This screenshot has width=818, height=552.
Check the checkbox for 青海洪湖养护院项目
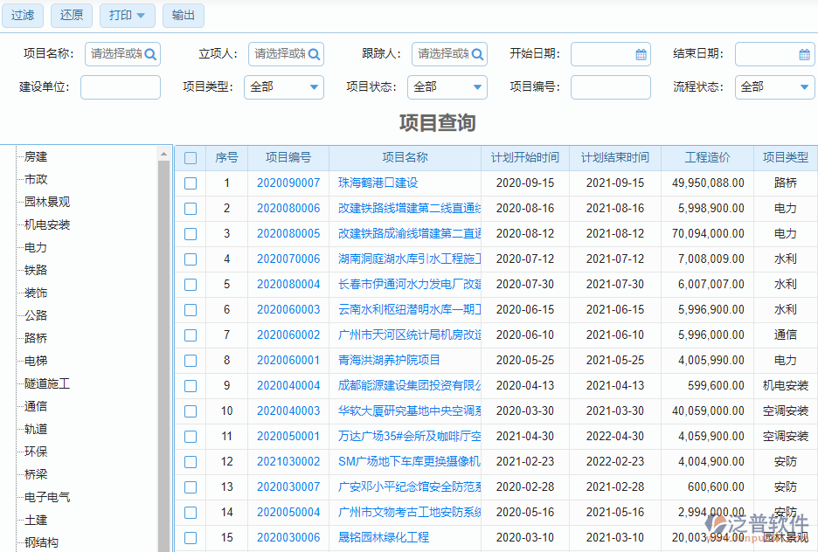pos(190,360)
